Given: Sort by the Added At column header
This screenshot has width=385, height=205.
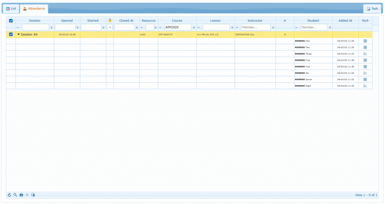Looking at the screenshot, I should [345, 21].
